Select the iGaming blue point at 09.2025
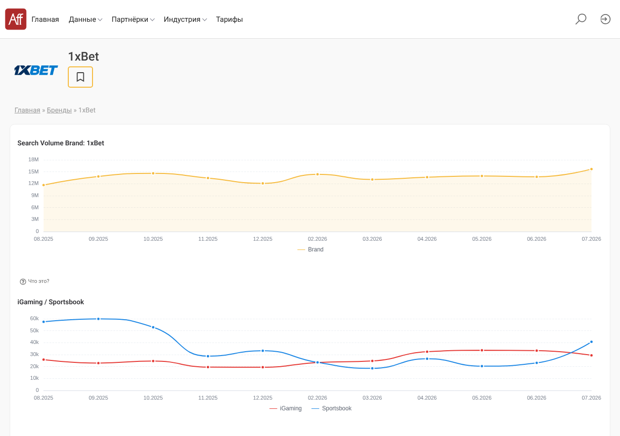 pos(98,319)
